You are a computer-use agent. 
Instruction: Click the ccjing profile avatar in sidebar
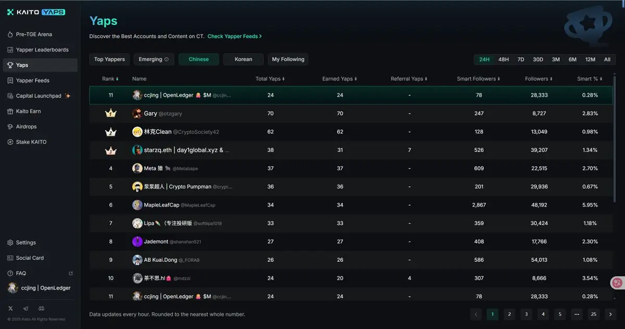tap(12, 288)
